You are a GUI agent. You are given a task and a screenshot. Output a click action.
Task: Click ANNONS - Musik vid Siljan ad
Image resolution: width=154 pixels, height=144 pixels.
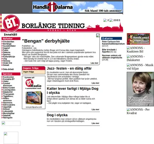[140, 67]
